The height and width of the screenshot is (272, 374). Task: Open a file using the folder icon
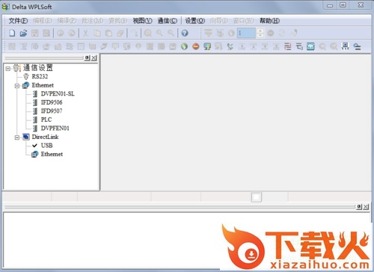(23, 33)
